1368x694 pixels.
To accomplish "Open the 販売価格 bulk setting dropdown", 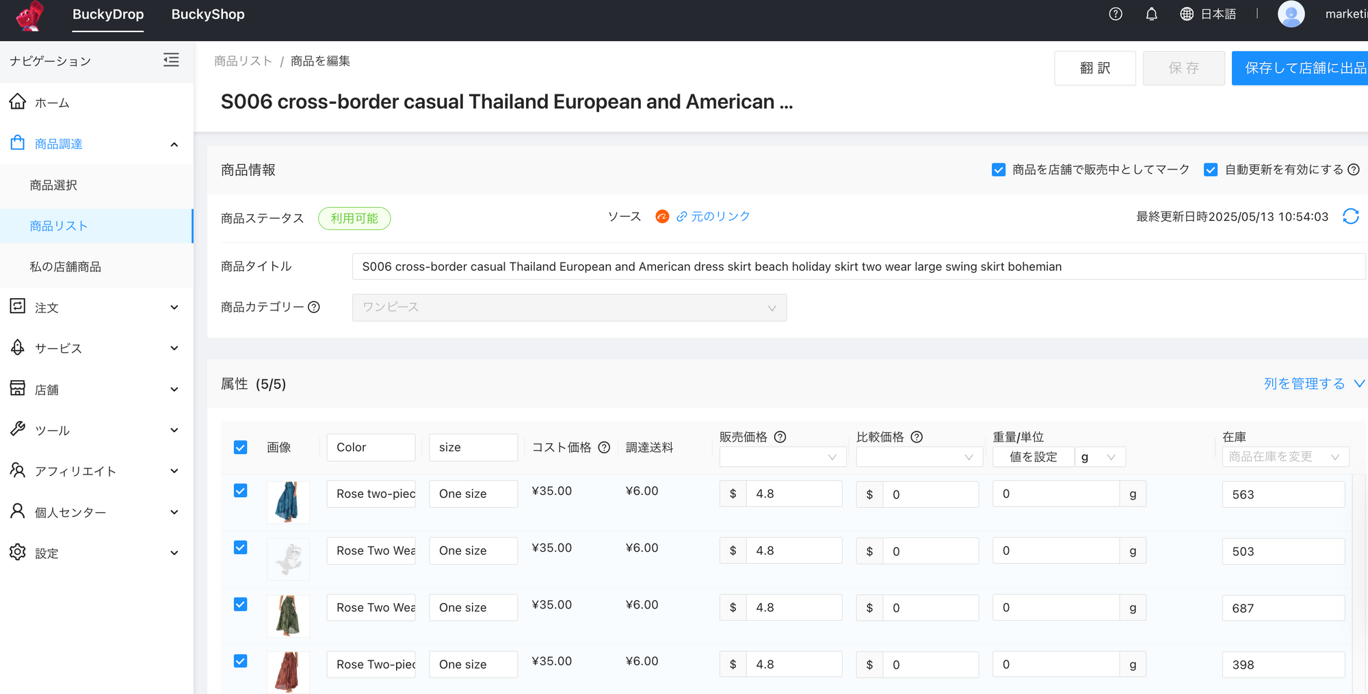I will click(782, 457).
